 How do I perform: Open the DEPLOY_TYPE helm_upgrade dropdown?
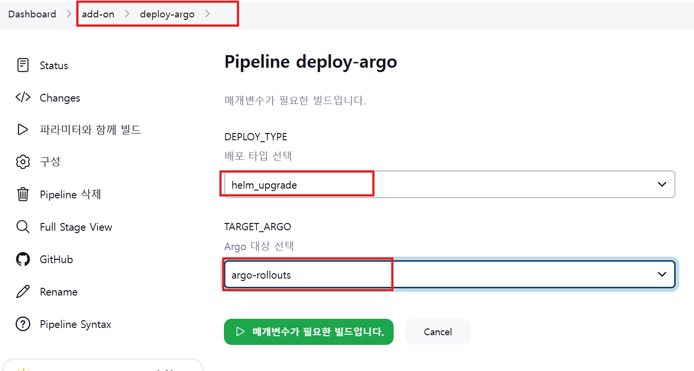tap(449, 184)
